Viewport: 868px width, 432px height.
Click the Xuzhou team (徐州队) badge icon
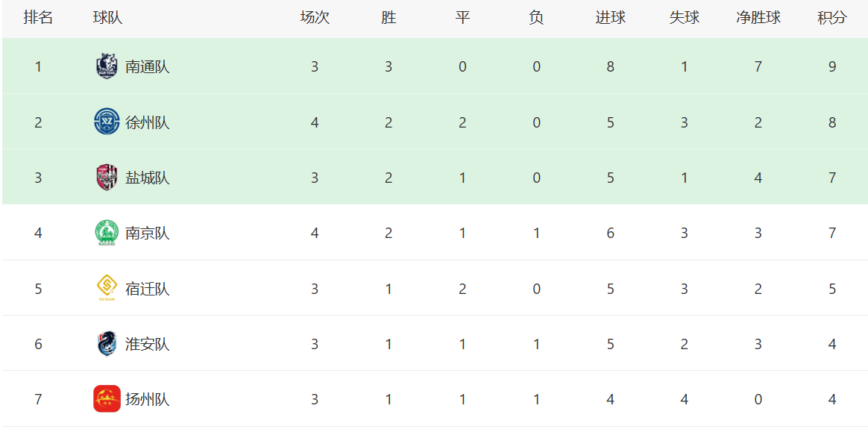click(x=107, y=122)
